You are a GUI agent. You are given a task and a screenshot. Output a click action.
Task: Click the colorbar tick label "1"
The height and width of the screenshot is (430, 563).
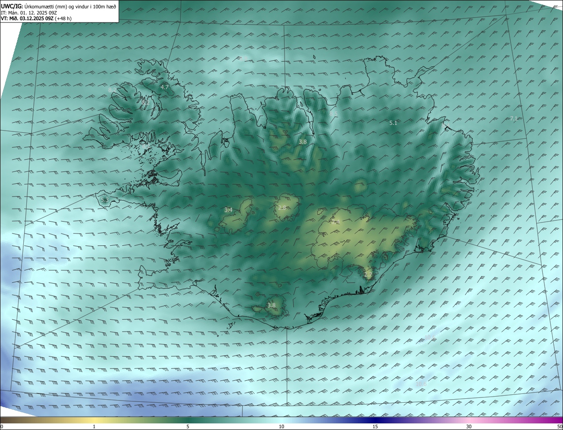94,426
